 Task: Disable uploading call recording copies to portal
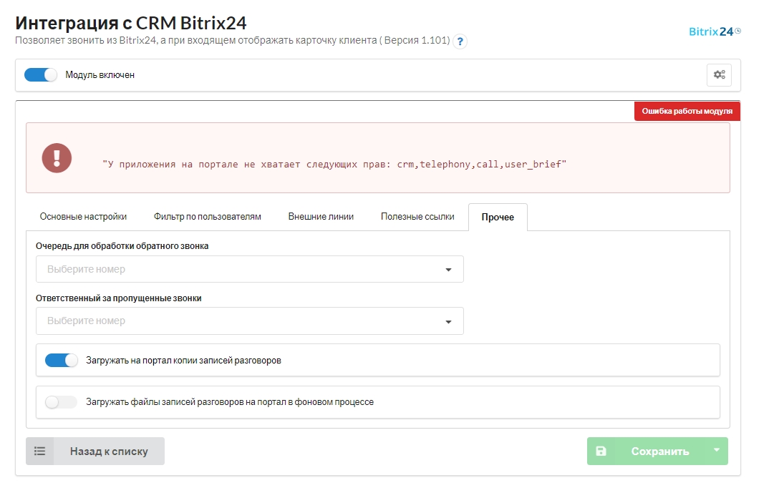click(x=61, y=361)
